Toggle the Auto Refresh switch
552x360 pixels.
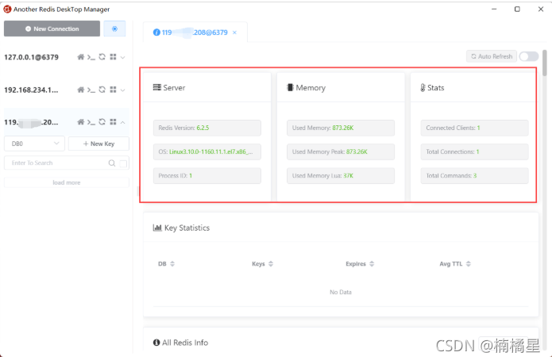coord(529,56)
